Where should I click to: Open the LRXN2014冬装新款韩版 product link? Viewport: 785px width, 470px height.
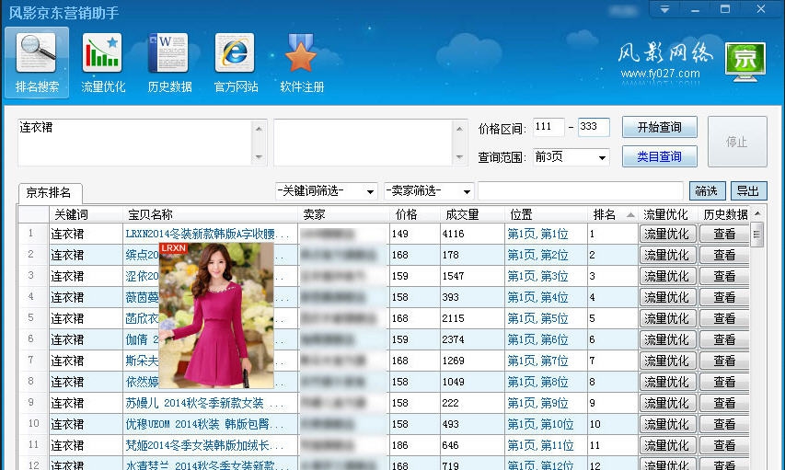(x=207, y=234)
